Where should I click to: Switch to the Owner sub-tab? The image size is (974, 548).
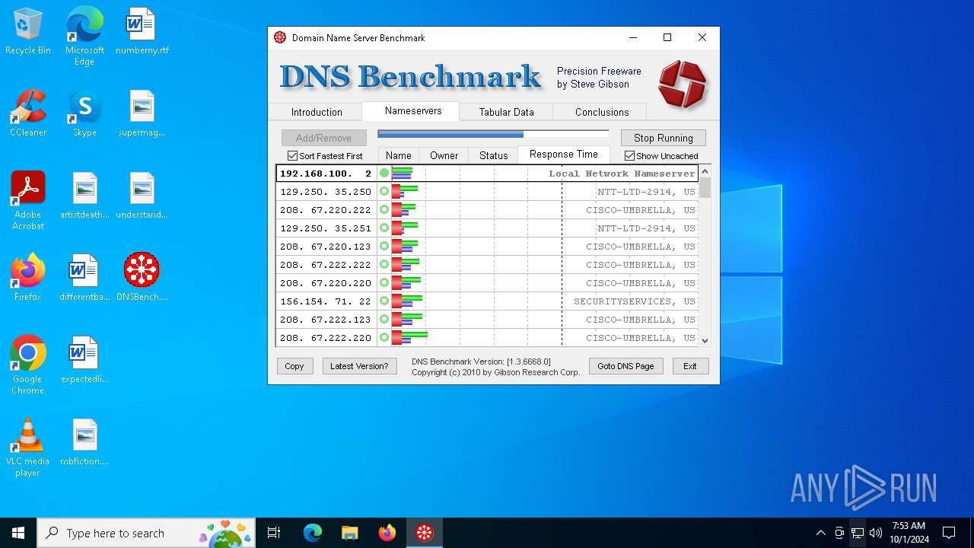click(444, 155)
